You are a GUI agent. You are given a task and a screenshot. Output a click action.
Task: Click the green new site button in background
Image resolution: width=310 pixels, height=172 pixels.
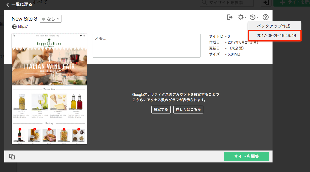(x=292, y=3)
